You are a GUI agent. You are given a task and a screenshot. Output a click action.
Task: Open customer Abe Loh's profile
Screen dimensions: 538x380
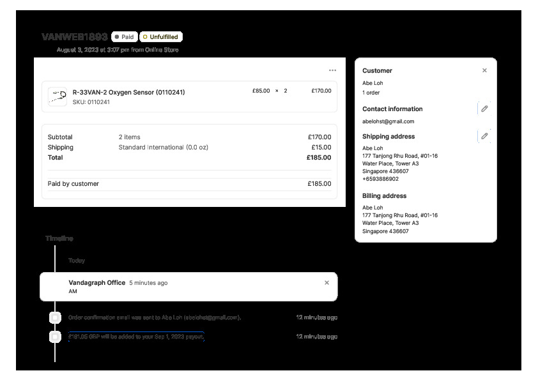coord(373,83)
